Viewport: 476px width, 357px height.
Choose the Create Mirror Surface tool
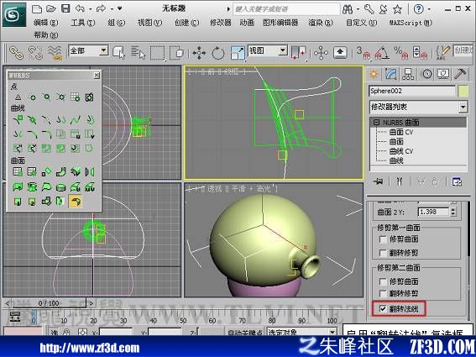coord(90,172)
